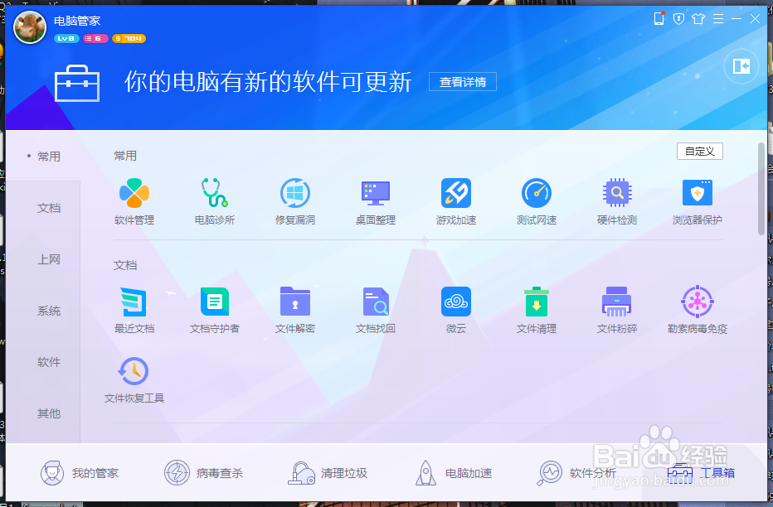The width and height of the screenshot is (773, 507).
Task: Open 硬件检测 hardware check
Action: pyautogui.click(x=617, y=201)
